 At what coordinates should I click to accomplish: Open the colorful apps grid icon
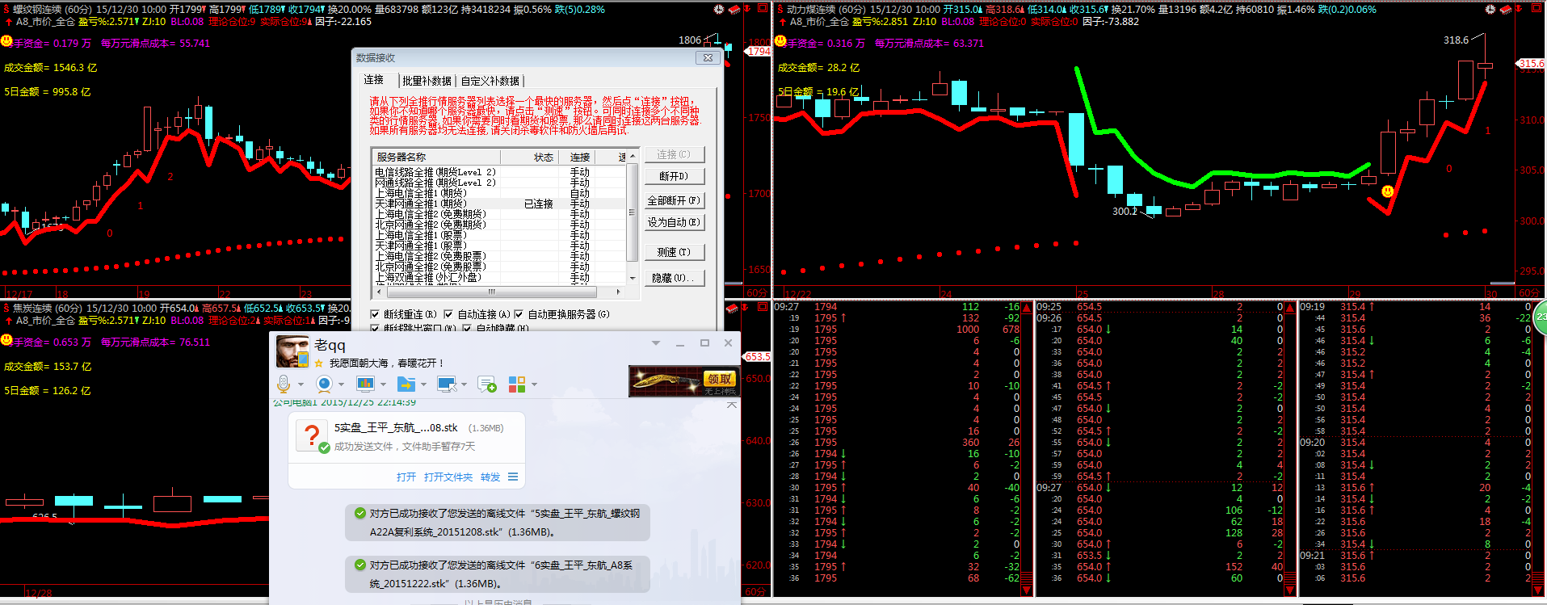(x=517, y=384)
